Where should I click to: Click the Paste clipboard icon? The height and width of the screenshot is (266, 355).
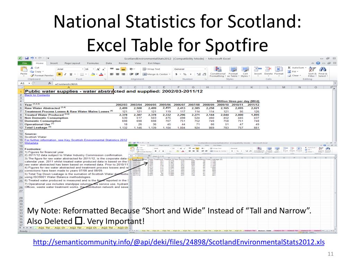(24, 69)
